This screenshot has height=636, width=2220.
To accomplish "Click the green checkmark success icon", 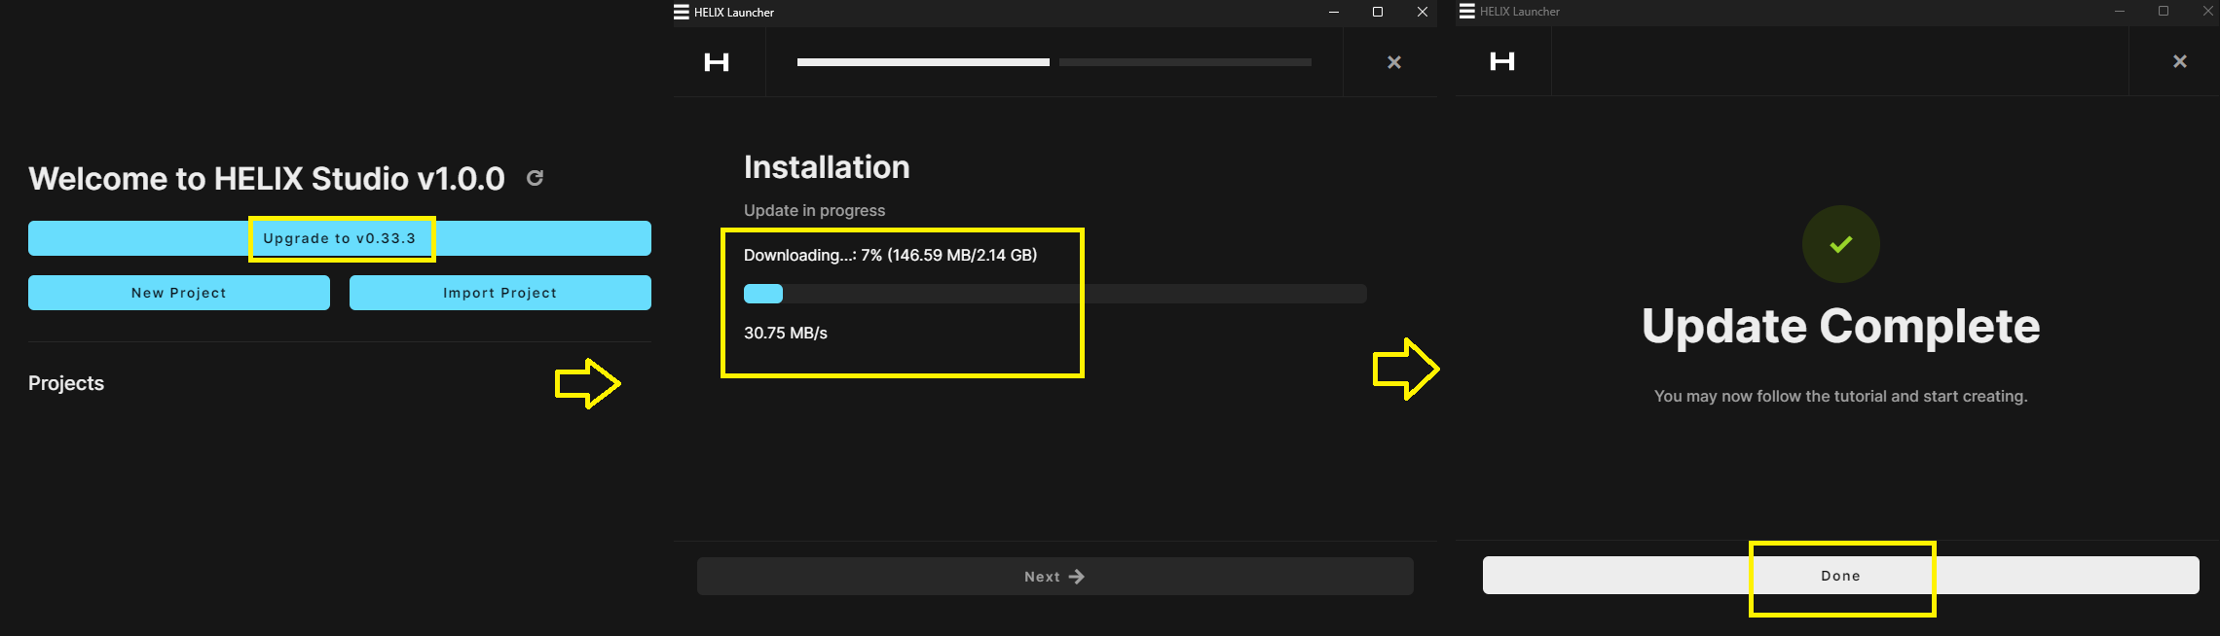I will (x=1840, y=244).
